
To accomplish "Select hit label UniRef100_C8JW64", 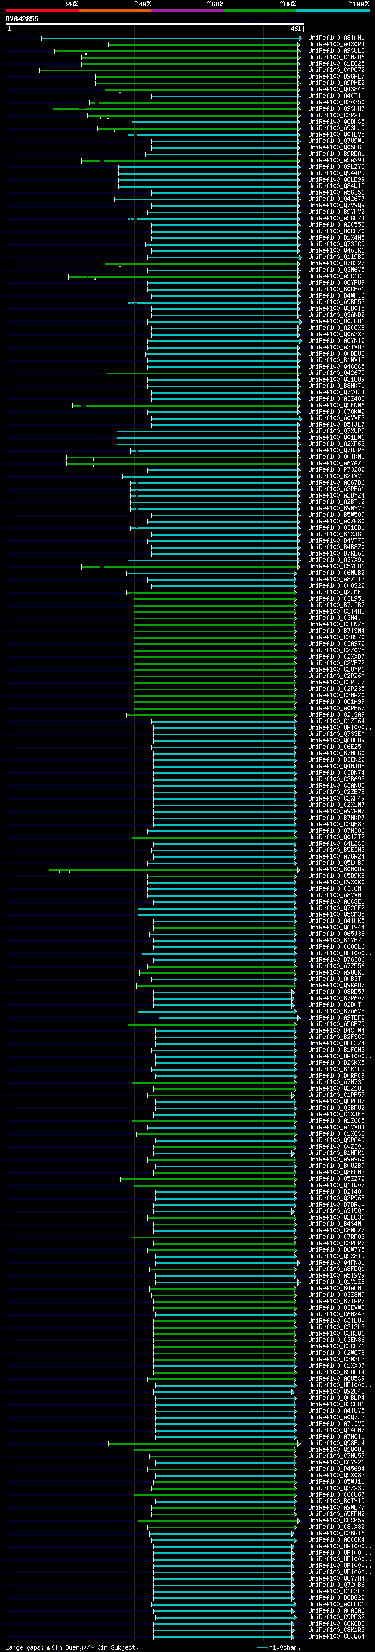I will click(336, 1636).
